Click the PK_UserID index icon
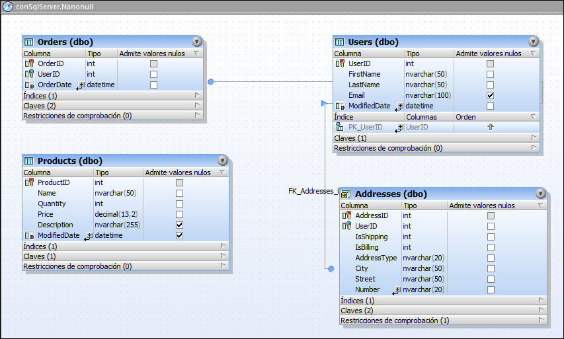 tap(340, 127)
